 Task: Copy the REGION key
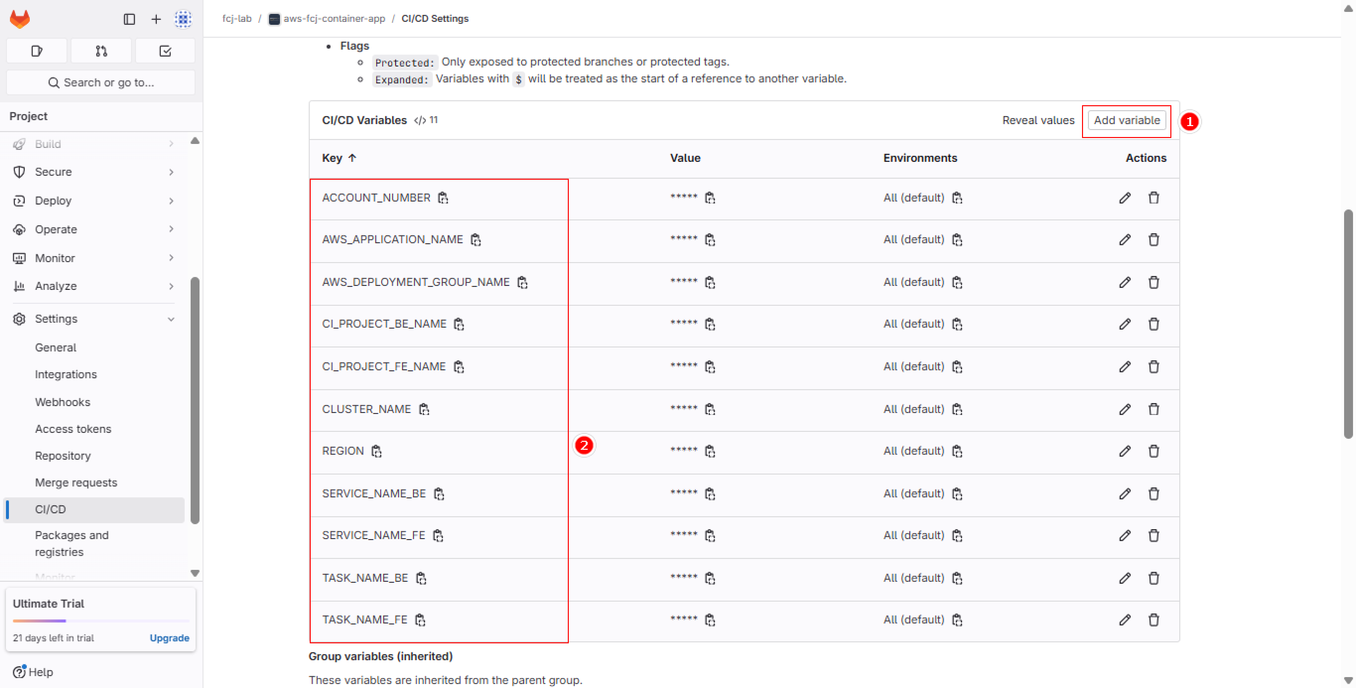[x=376, y=451]
